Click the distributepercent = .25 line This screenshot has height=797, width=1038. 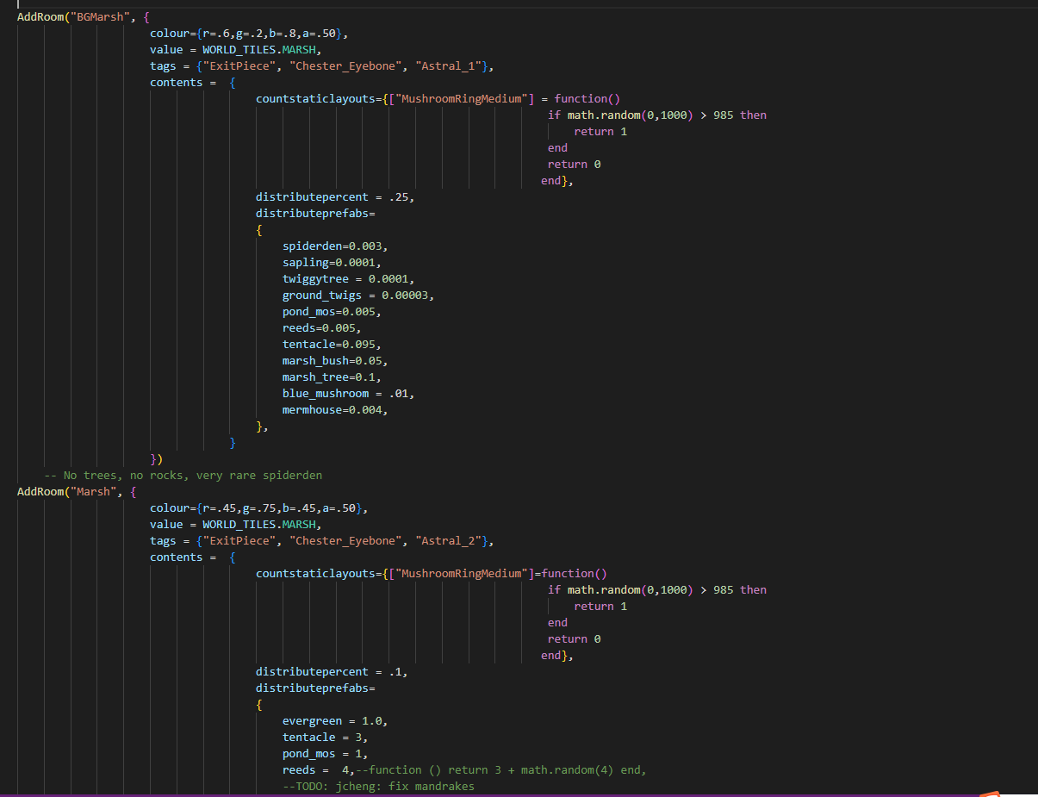(334, 197)
